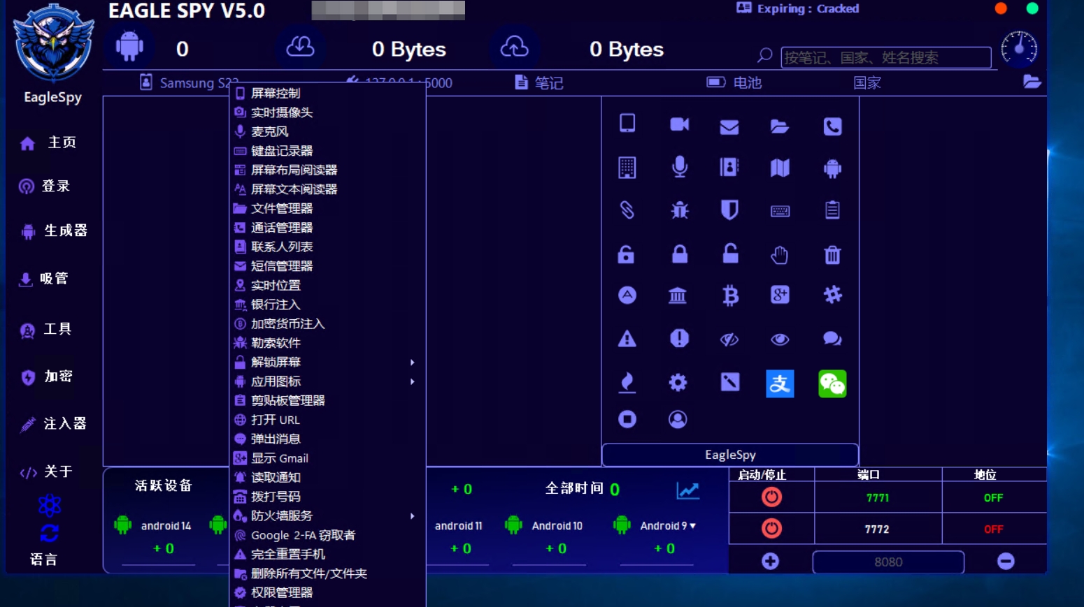Toggle the power button for port 7772
The height and width of the screenshot is (607, 1084).
tap(771, 528)
